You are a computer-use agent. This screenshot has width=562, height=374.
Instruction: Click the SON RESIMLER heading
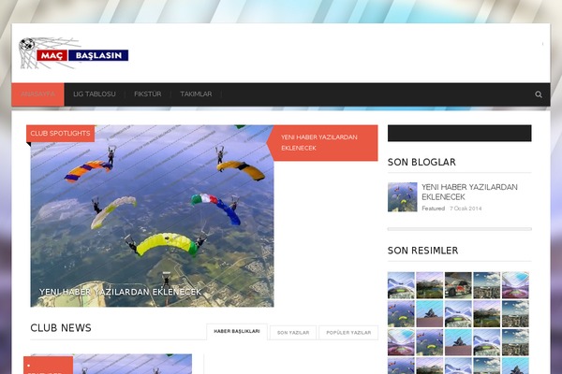(423, 251)
